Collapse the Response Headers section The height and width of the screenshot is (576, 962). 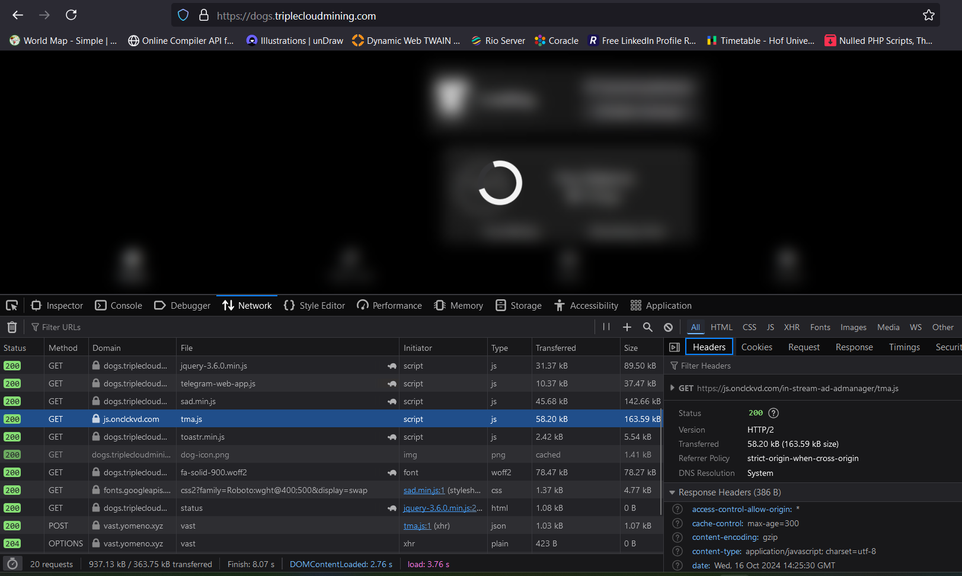point(672,492)
